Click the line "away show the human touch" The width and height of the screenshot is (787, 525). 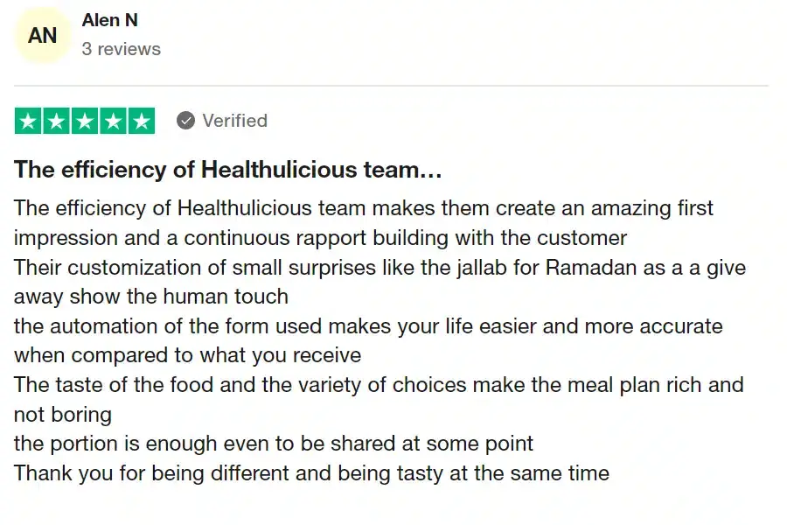[x=150, y=297]
